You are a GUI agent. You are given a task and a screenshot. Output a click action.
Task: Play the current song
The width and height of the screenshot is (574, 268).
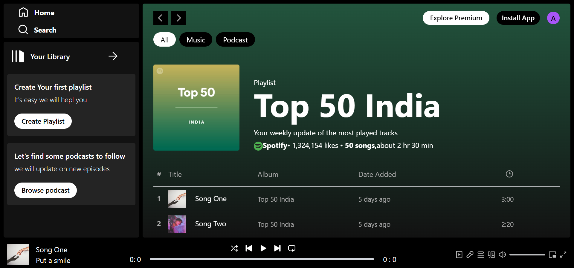tap(263, 248)
